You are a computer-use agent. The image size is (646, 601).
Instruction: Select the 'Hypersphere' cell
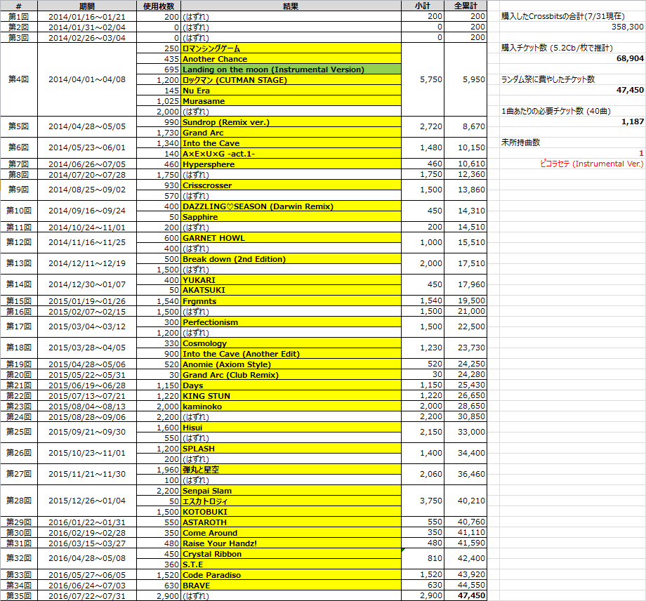click(291, 164)
